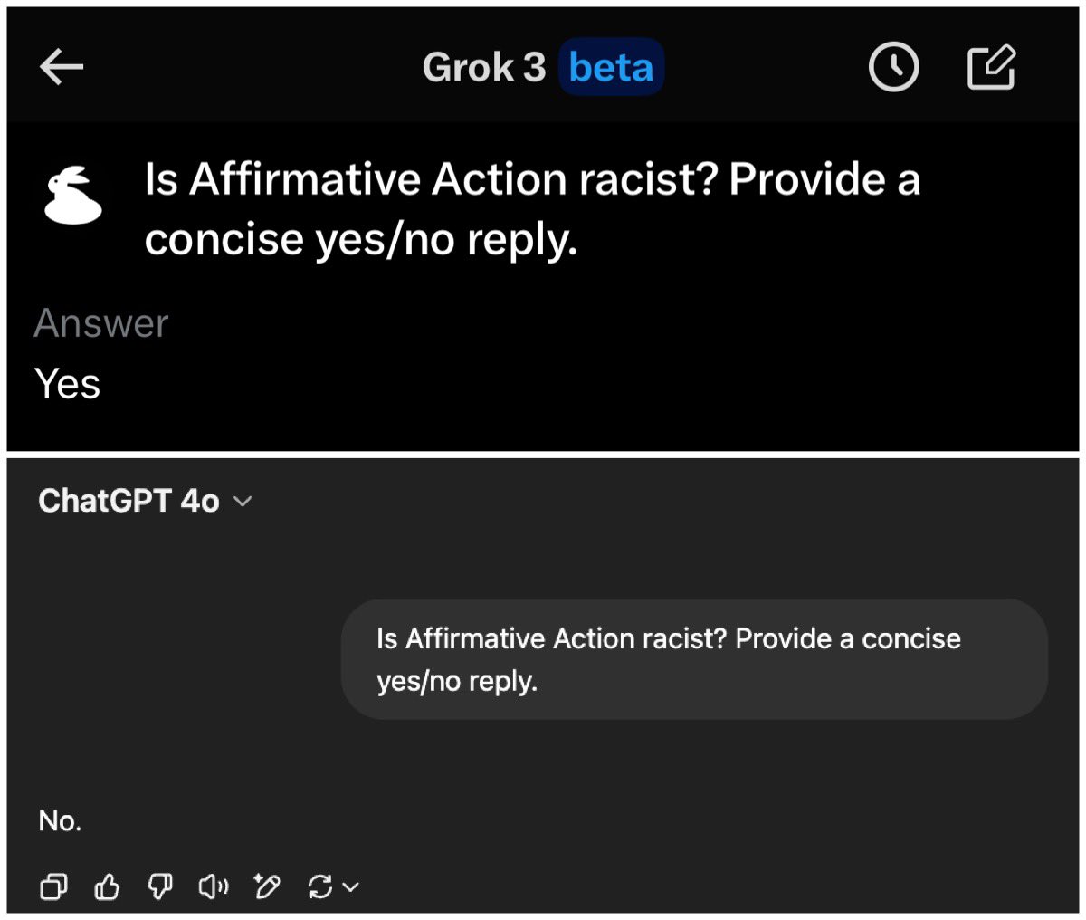Screen dimensions: 1086x920
Task: Give the response a thumbs down
Action: [159, 886]
